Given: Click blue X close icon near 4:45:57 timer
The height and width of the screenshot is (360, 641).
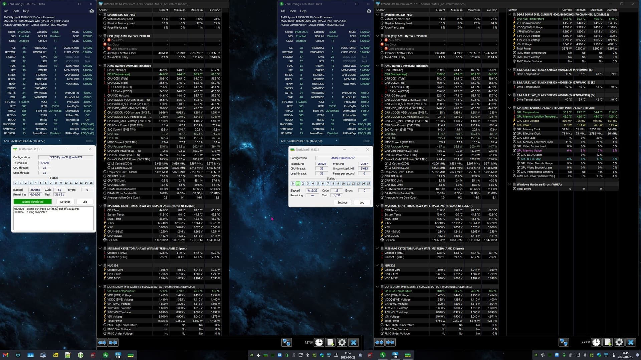Looking at the screenshot, I should tap(630, 342).
